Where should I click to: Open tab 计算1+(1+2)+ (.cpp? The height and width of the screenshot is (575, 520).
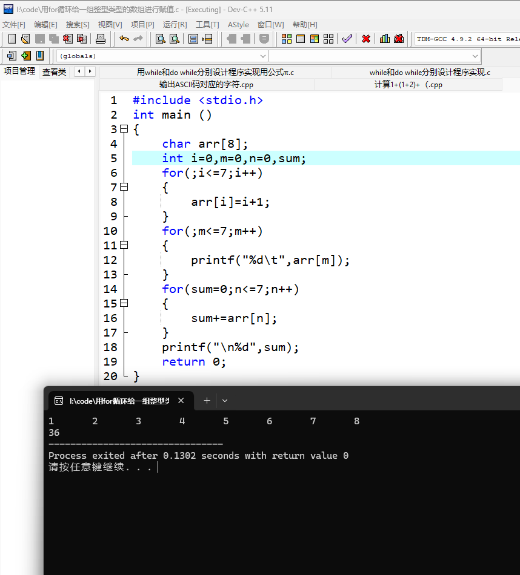tap(408, 84)
